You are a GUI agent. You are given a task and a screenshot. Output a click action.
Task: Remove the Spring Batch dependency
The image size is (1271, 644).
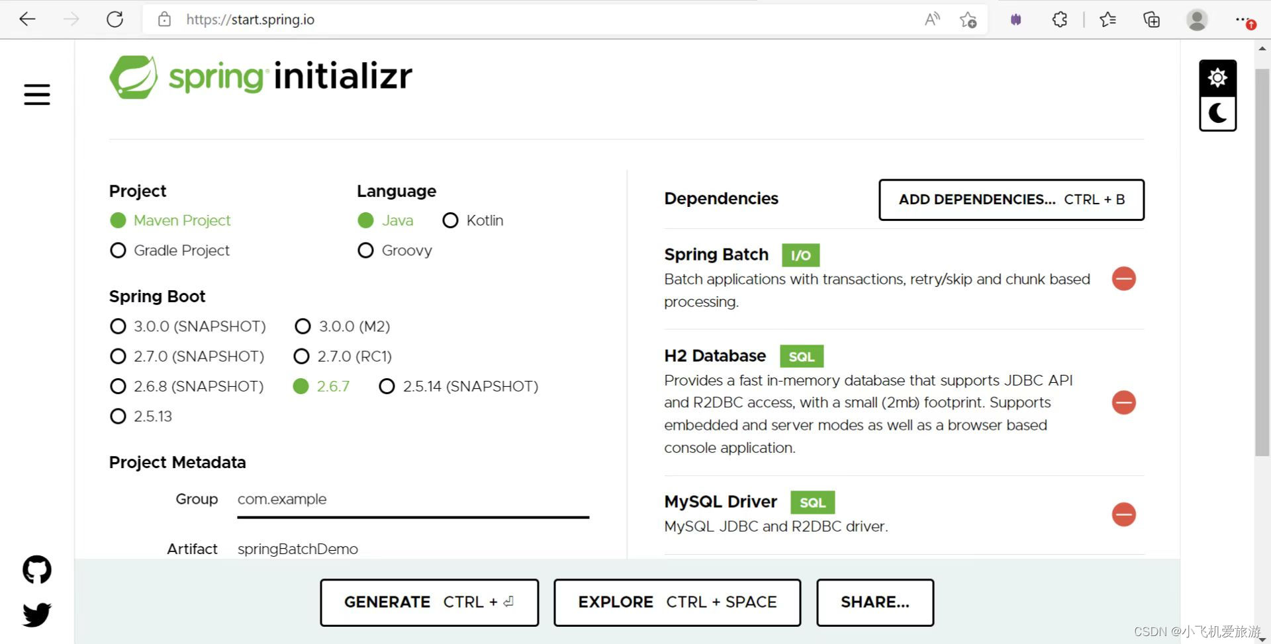[1123, 278]
